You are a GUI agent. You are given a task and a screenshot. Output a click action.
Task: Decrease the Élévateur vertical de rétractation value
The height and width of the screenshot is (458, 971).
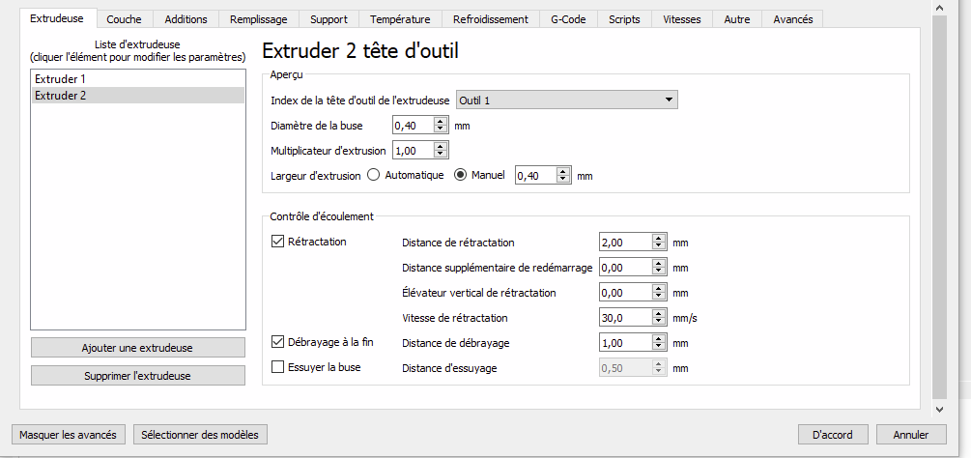pyautogui.click(x=659, y=296)
